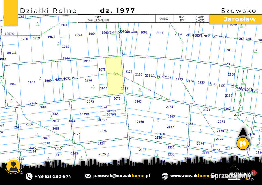Click the email envelope icon
262x185 pixels.
click(88, 176)
